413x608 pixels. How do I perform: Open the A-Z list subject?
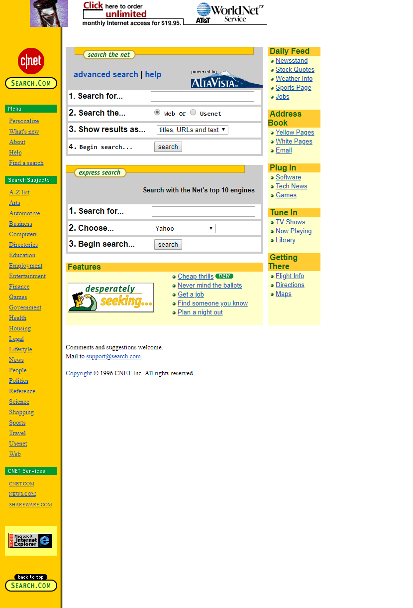tap(19, 192)
